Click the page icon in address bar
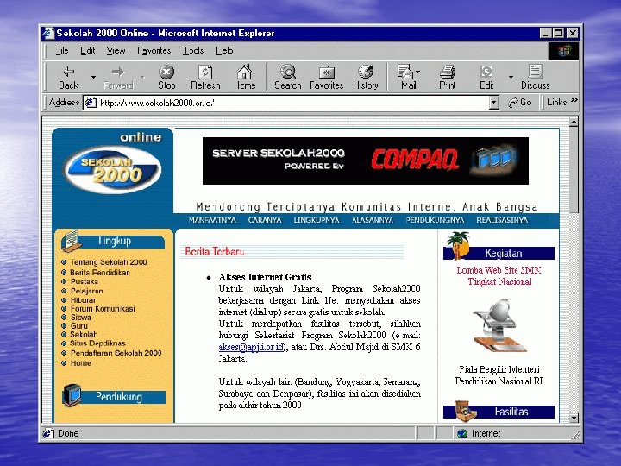This screenshot has height=466, width=621. pos(91,103)
